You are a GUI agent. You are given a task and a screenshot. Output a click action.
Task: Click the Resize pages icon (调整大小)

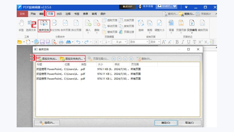(159, 25)
